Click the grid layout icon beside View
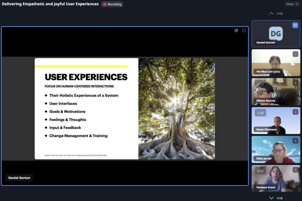Viewport: 302px width, 201px height. [297, 4]
